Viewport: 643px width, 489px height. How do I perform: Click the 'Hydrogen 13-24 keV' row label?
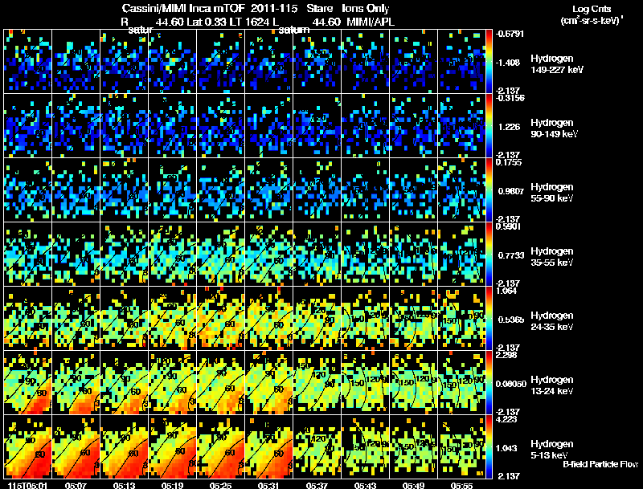(551, 385)
